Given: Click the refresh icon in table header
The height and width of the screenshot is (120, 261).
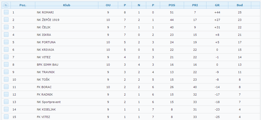Looking at the screenshot, I should pyautogui.click(x=6, y=5).
